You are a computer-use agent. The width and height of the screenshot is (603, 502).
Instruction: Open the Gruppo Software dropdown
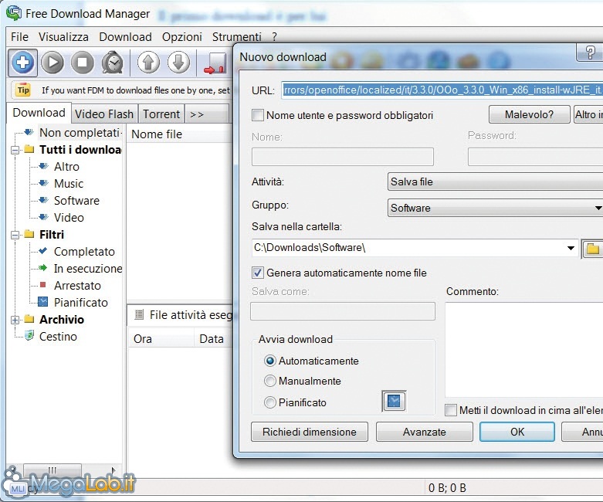pyautogui.click(x=496, y=208)
